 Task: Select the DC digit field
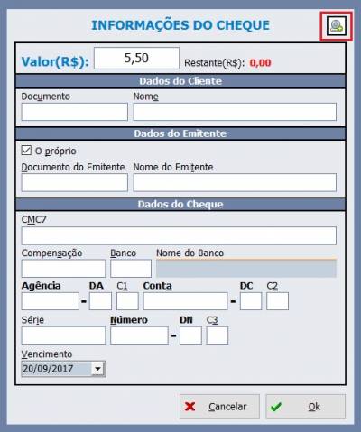(x=251, y=301)
